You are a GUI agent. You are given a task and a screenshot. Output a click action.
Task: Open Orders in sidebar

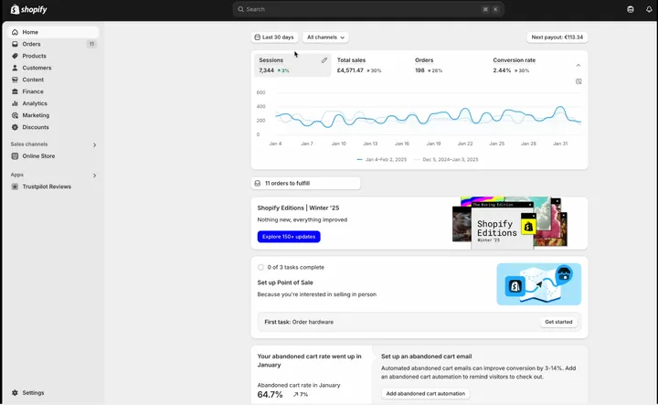coord(53,44)
